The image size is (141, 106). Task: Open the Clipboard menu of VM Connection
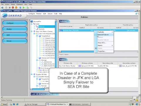coord(19,4)
